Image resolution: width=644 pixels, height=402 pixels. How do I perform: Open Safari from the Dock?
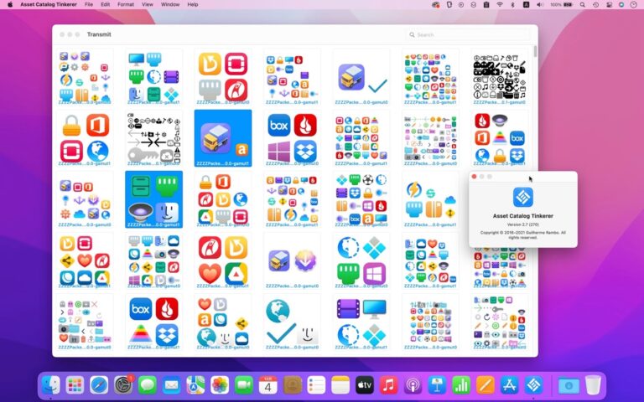[99, 384]
